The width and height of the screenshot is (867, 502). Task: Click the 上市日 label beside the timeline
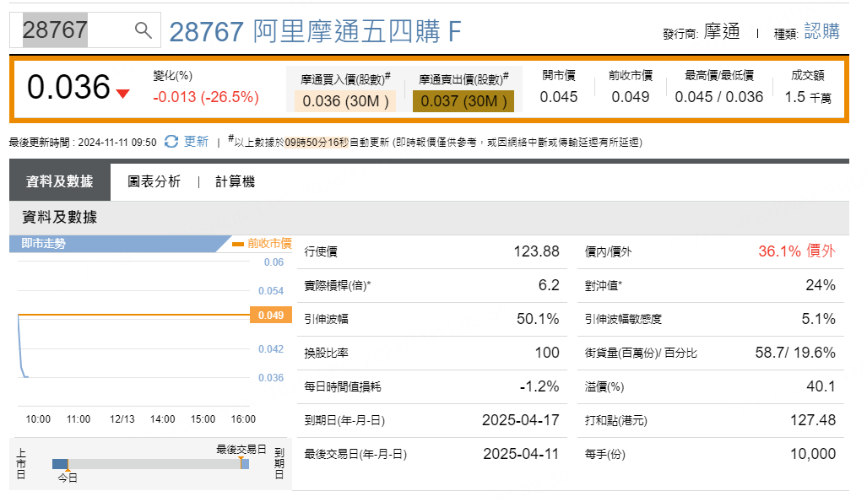pos(21,464)
